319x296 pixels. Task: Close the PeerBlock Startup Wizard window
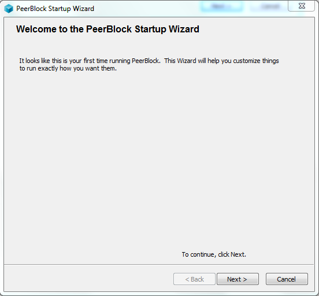[302, 6]
